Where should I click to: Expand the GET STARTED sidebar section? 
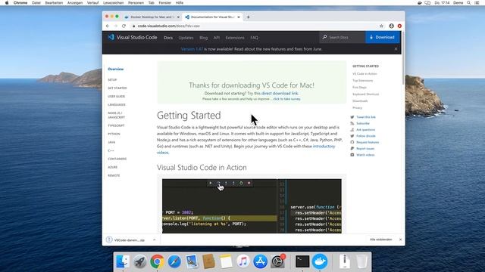pyautogui.click(x=117, y=88)
